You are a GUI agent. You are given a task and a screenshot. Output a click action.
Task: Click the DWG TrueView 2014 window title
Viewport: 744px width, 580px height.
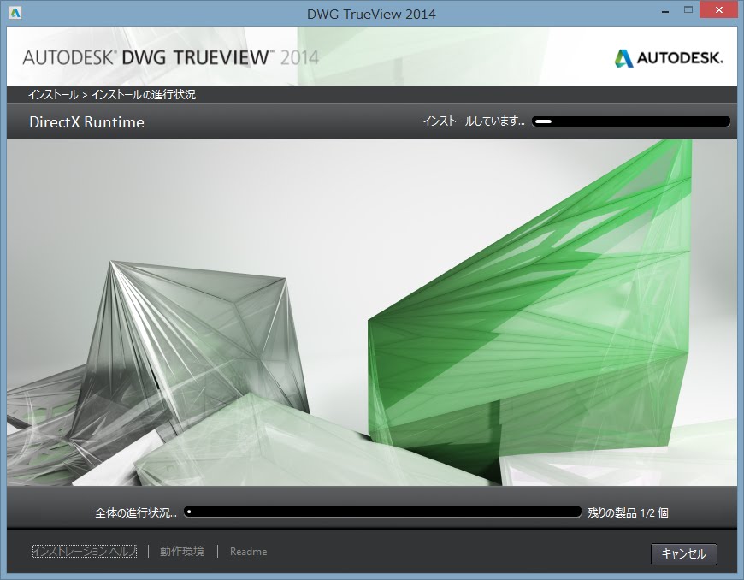click(371, 14)
